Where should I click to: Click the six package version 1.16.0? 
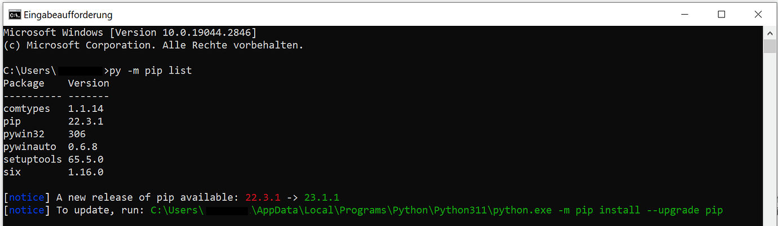86,172
